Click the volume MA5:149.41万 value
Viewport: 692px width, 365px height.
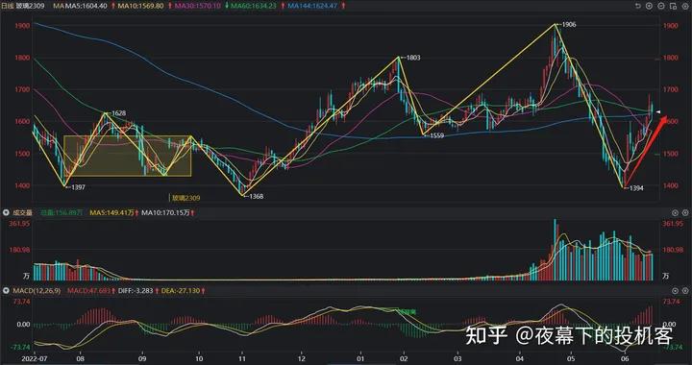point(111,212)
